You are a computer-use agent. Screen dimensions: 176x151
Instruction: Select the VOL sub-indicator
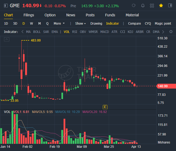pos(67,32)
